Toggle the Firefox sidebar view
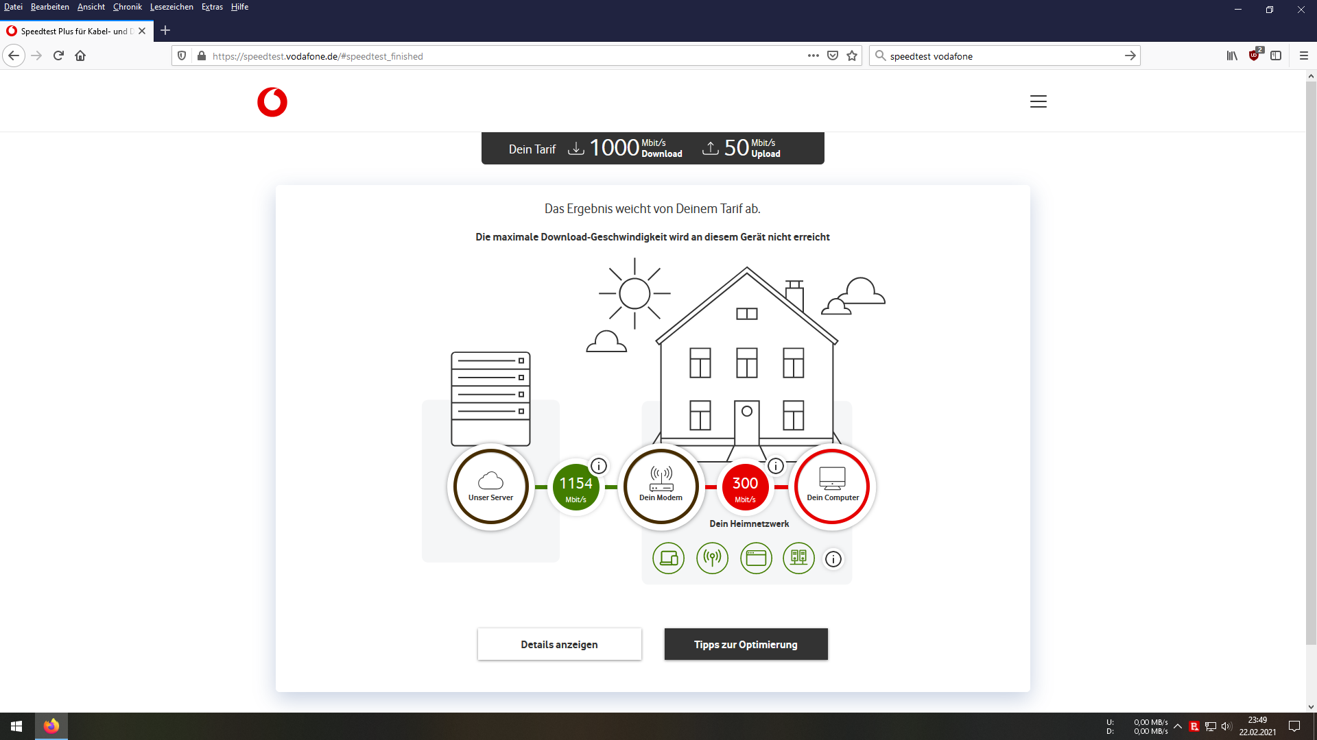 pos(1276,56)
